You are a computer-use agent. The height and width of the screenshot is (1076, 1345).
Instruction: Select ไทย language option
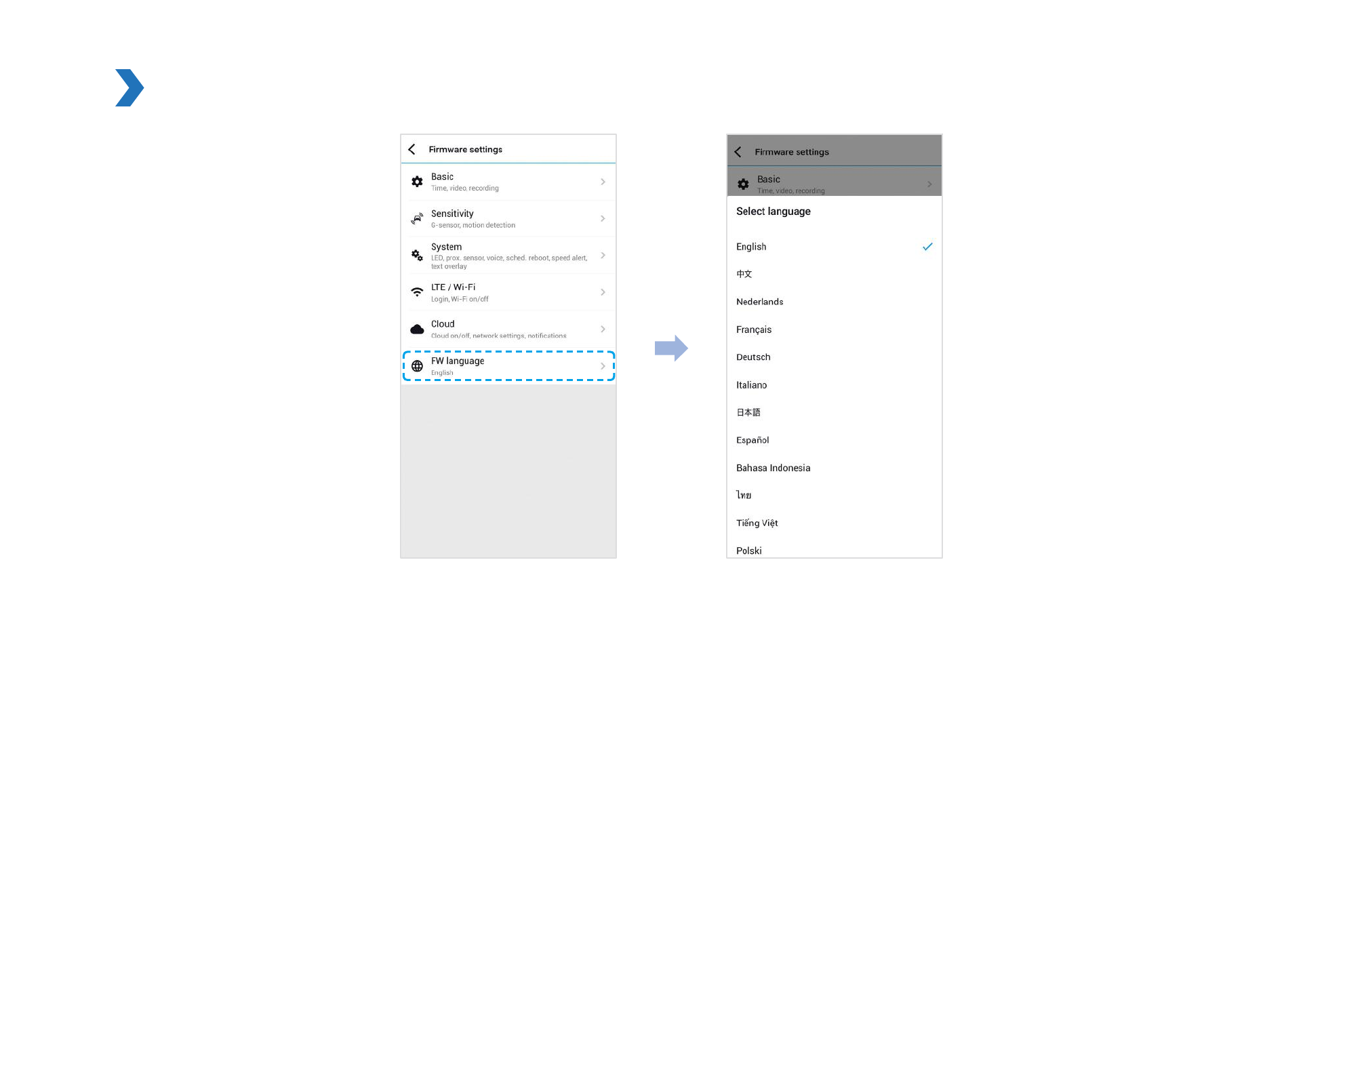835,496
